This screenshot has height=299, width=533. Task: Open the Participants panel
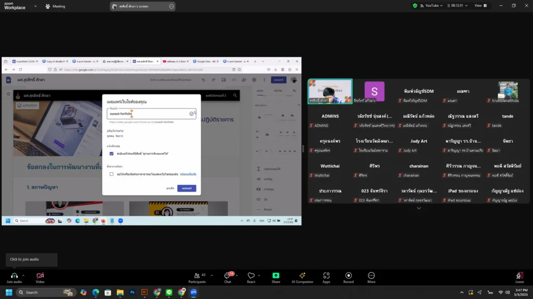pos(197,276)
